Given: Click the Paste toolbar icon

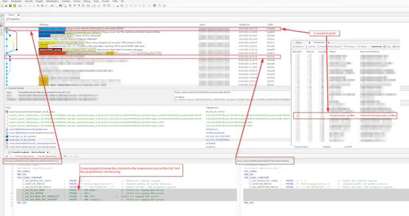Looking at the screenshot, I should pos(42,6).
